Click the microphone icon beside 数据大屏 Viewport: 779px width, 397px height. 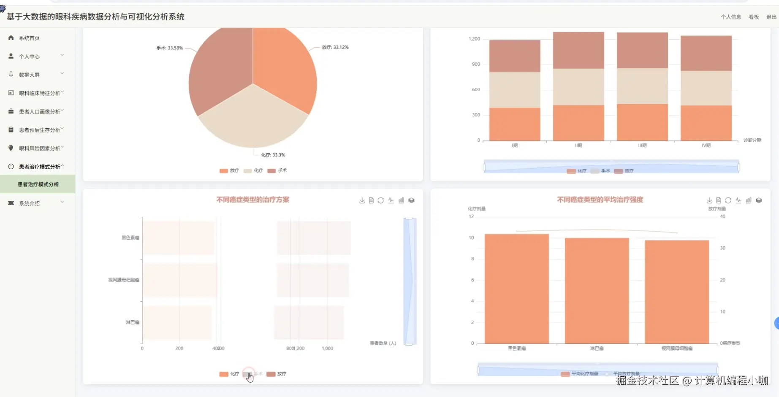click(x=11, y=75)
